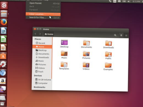
Task: Click the clock showing 8:15 PM
Action: pos(136,1)
